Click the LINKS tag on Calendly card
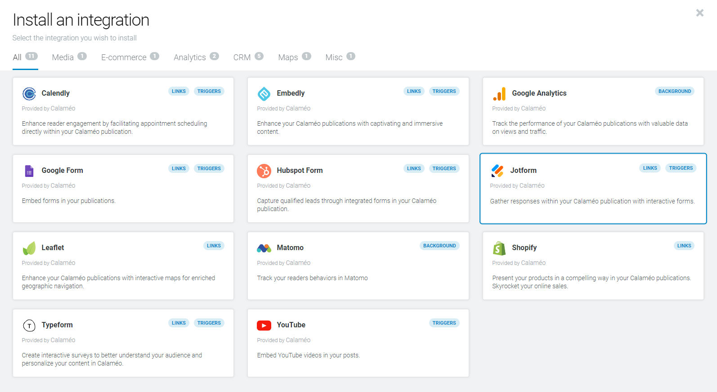Image resolution: width=717 pixels, height=392 pixels. (x=179, y=91)
